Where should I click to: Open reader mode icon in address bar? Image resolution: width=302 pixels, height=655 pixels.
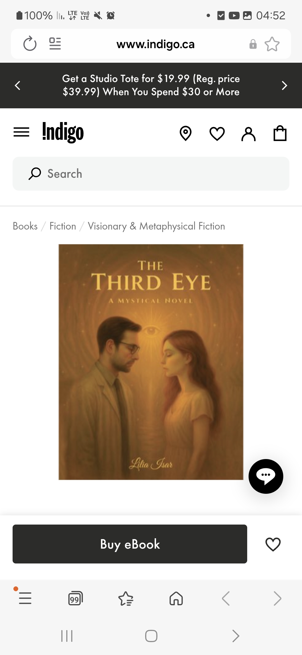pyautogui.click(x=55, y=44)
